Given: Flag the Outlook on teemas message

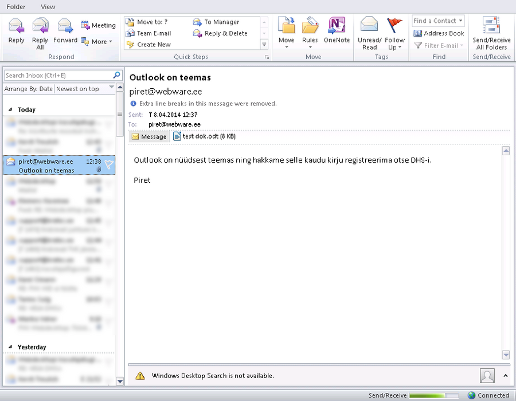Looking at the screenshot, I should [108, 164].
